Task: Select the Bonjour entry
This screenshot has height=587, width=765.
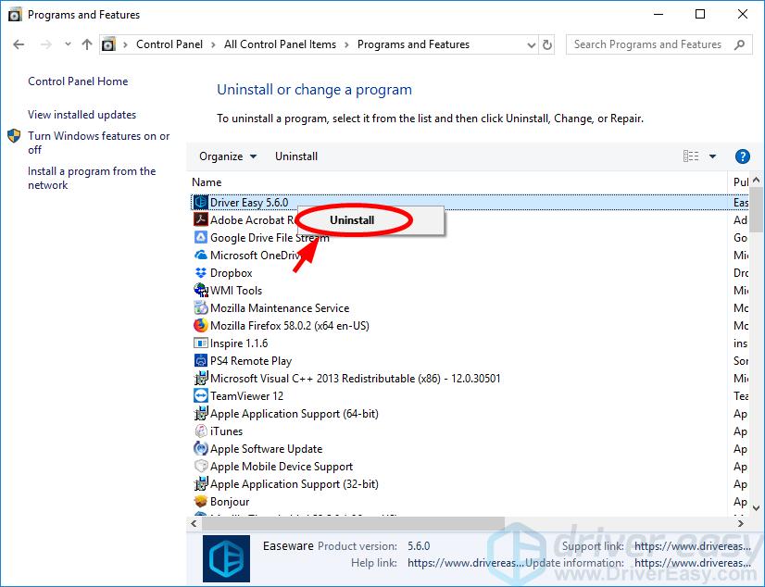Action: point(230,502)
